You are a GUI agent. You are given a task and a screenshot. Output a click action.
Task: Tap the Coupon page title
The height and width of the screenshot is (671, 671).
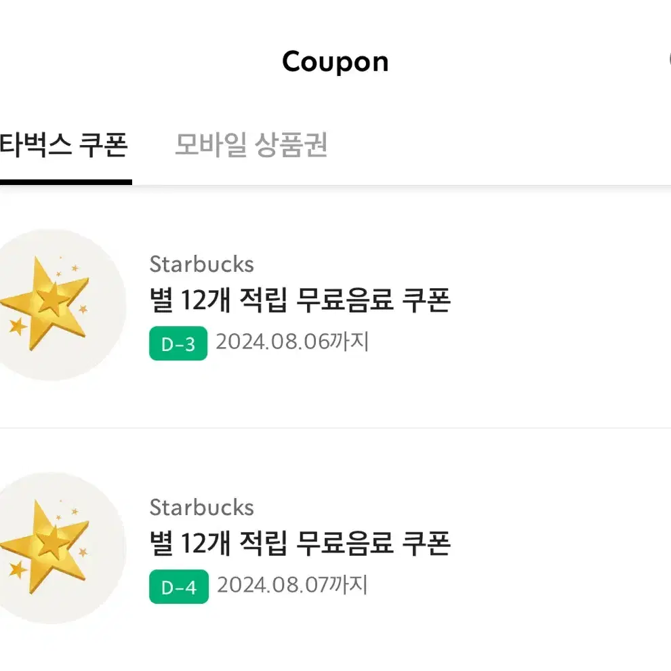click(335, 62)
